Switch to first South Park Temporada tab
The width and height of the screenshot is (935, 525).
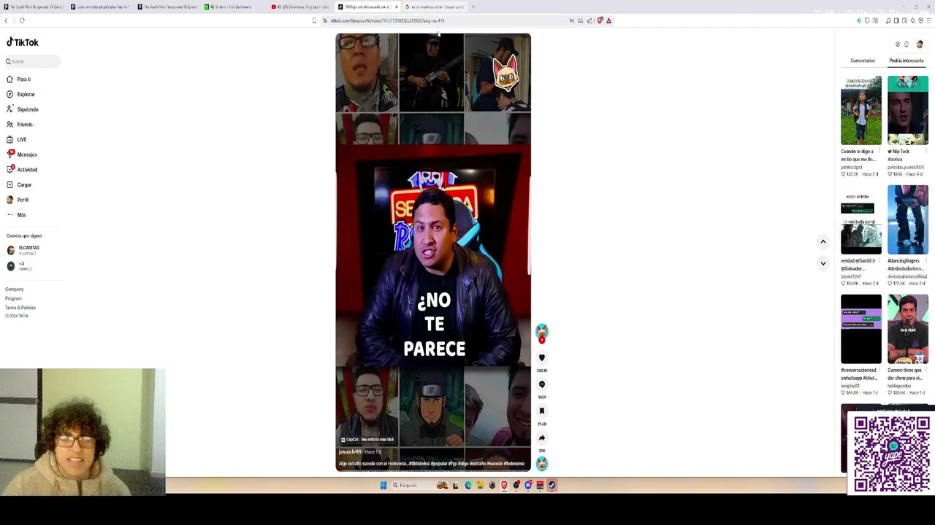[32, 7]
